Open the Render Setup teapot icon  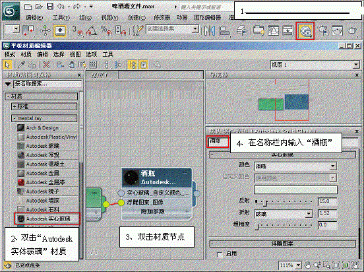click(323, 31)
